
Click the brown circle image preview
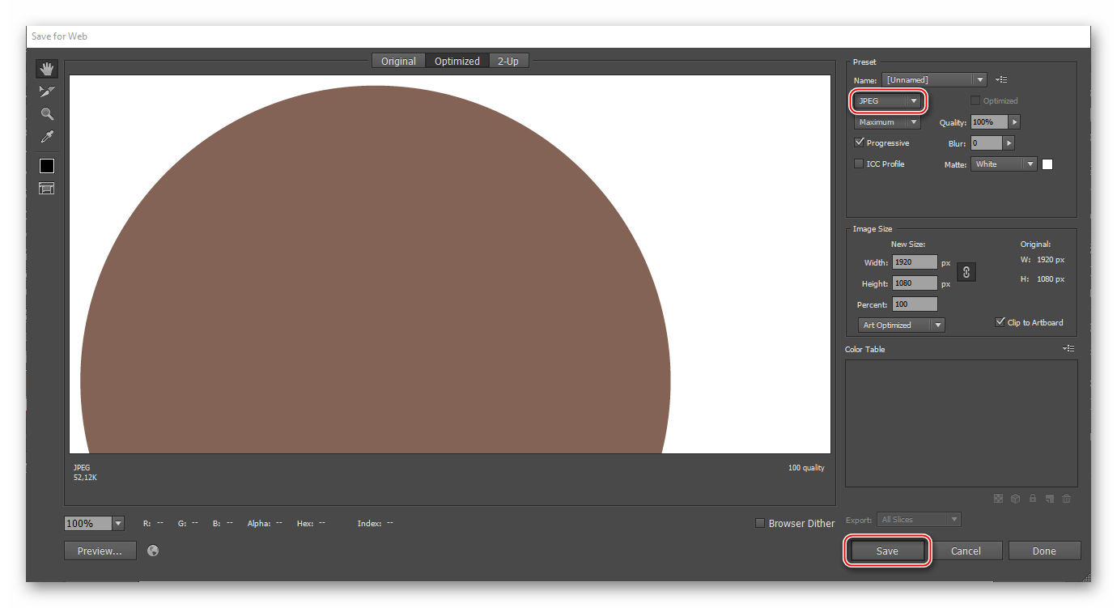[x=376, y=270]
